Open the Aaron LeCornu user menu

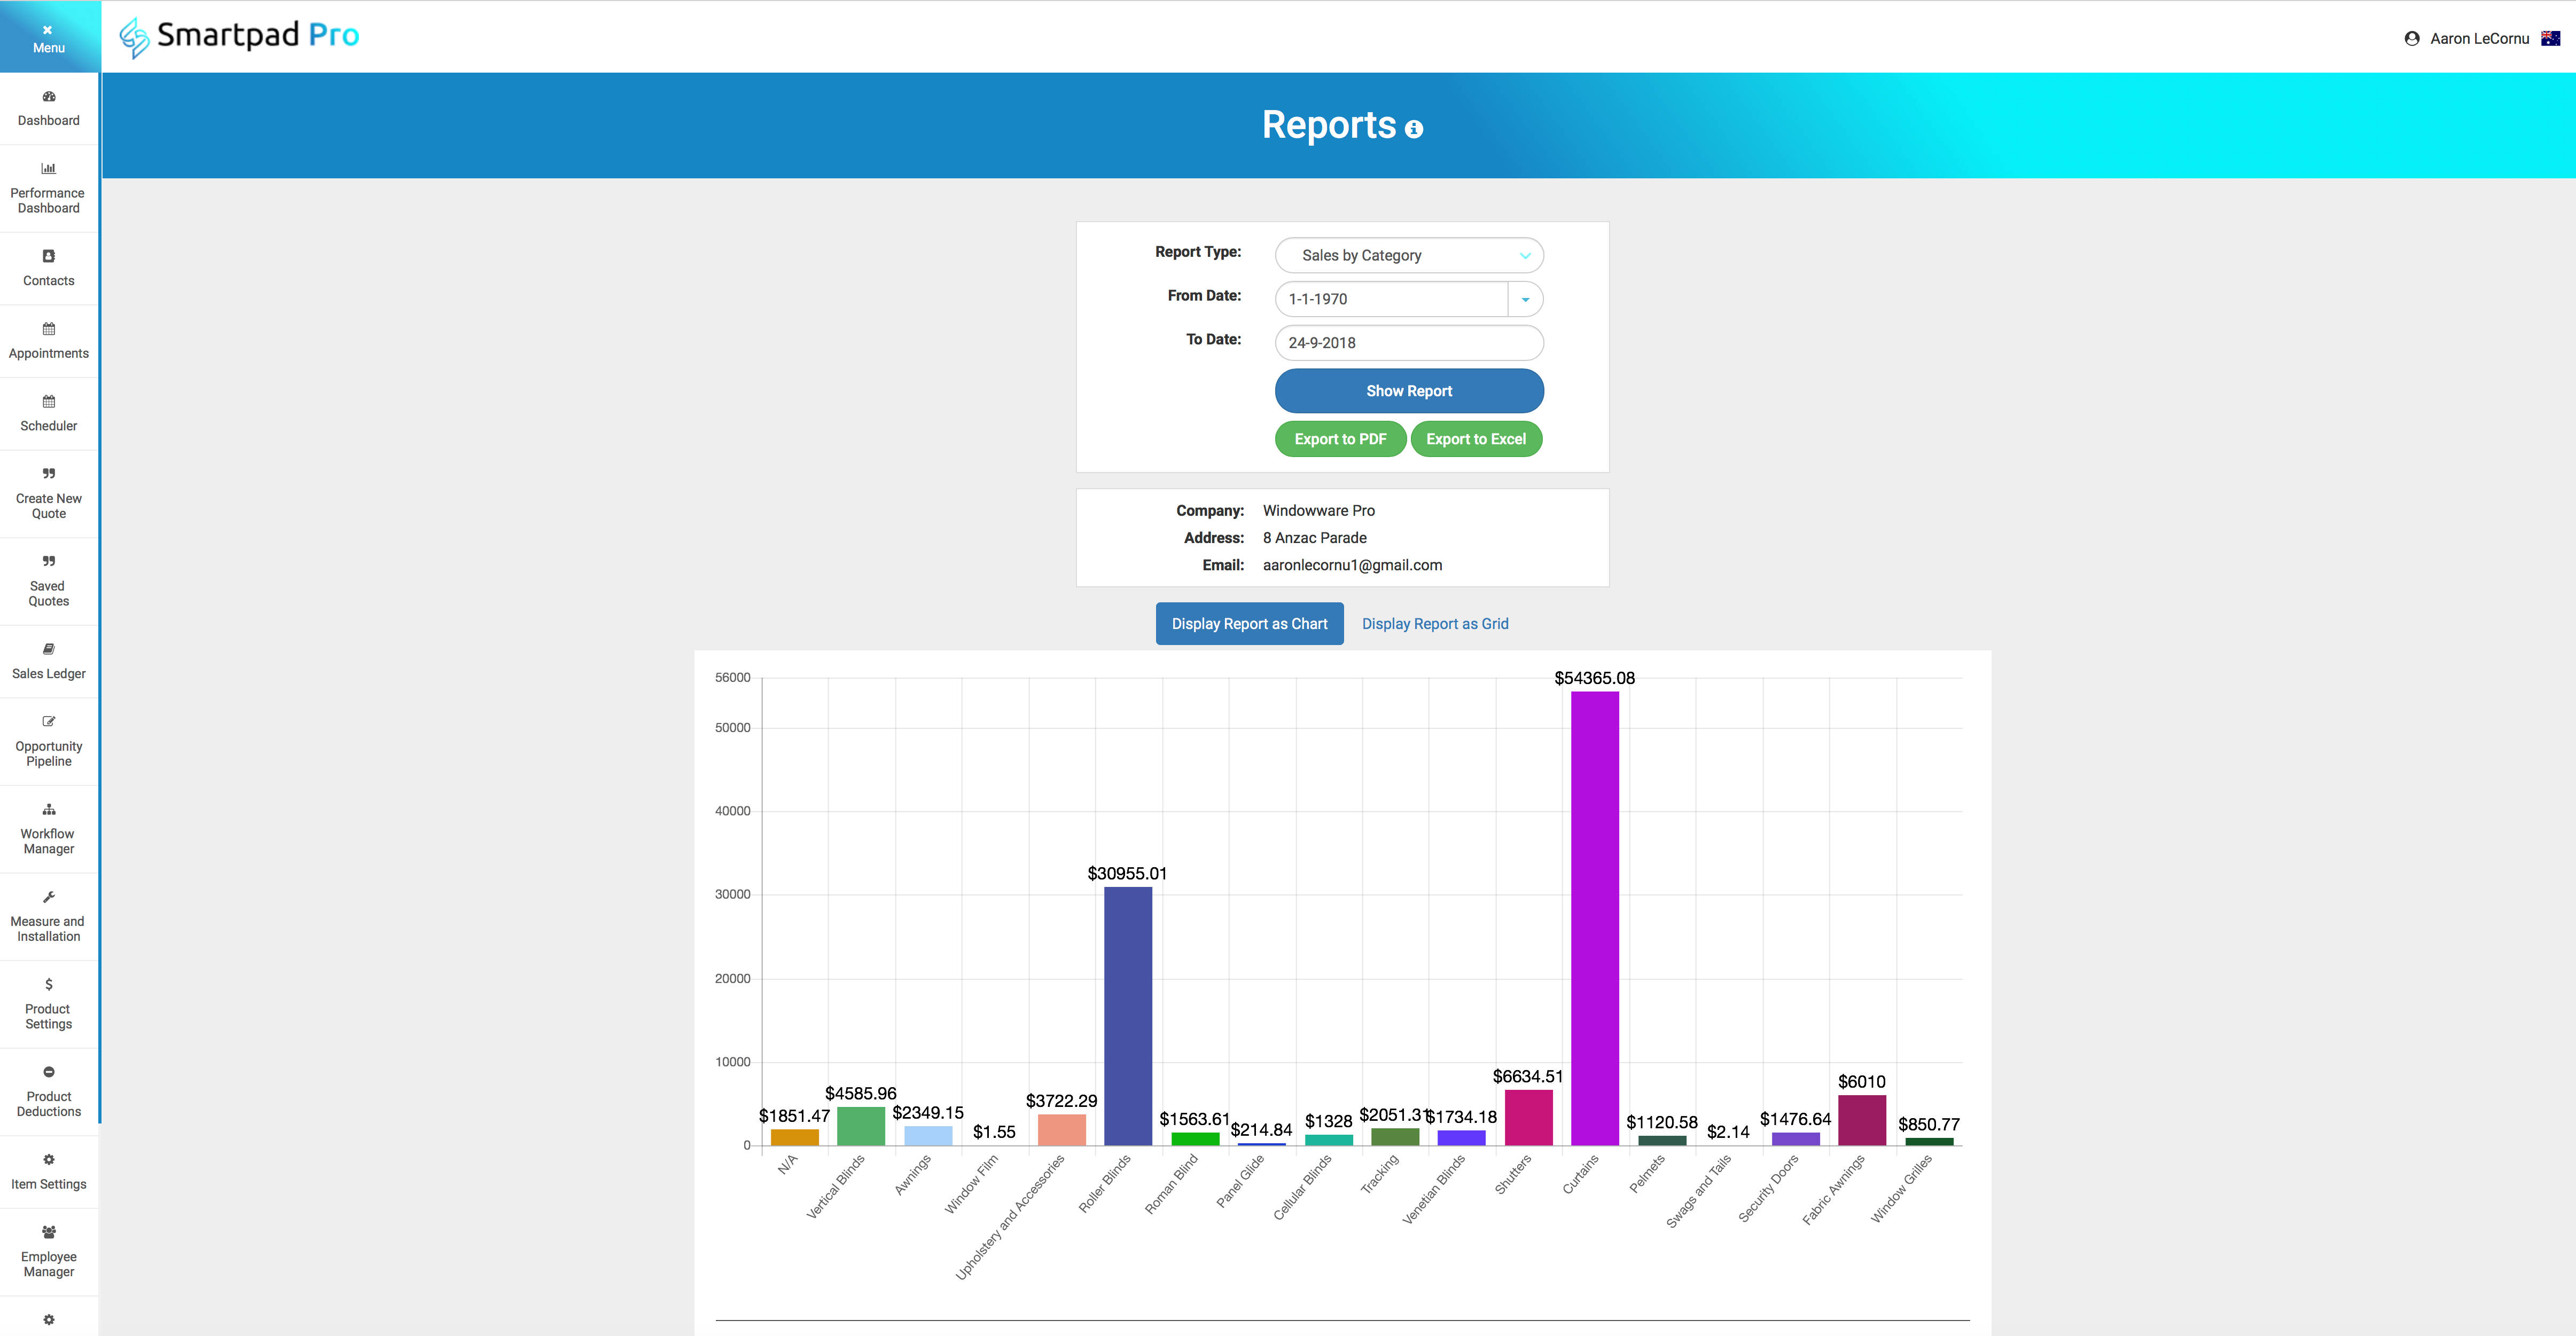tap(2467, 38)
